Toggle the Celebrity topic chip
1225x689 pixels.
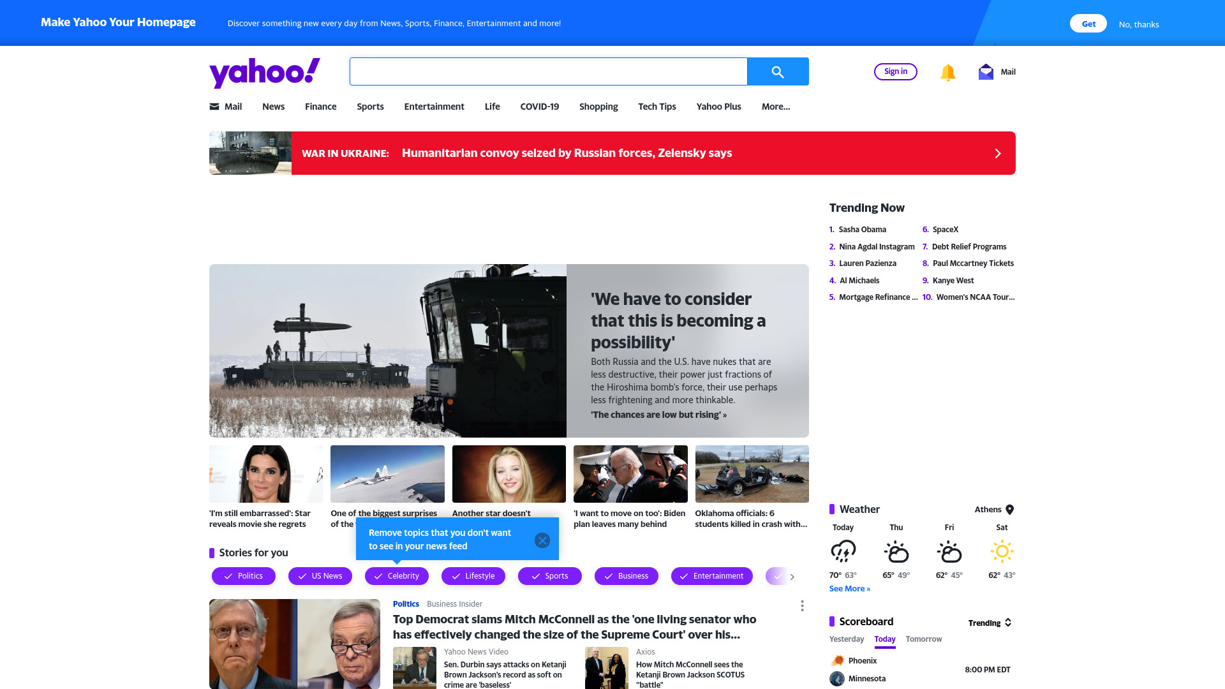tap(397, 576)
